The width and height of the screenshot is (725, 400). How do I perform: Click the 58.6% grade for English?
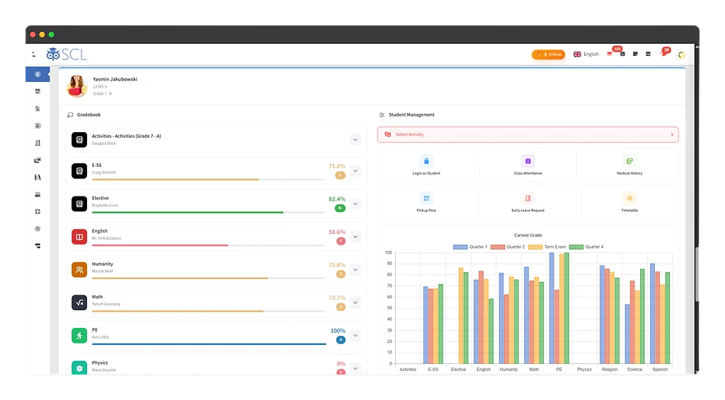[x=337, y=232]
